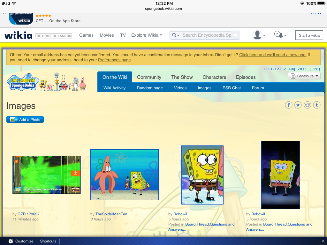Switch to the Community tab
Screen dimensions: 327x245
[149, 77]
